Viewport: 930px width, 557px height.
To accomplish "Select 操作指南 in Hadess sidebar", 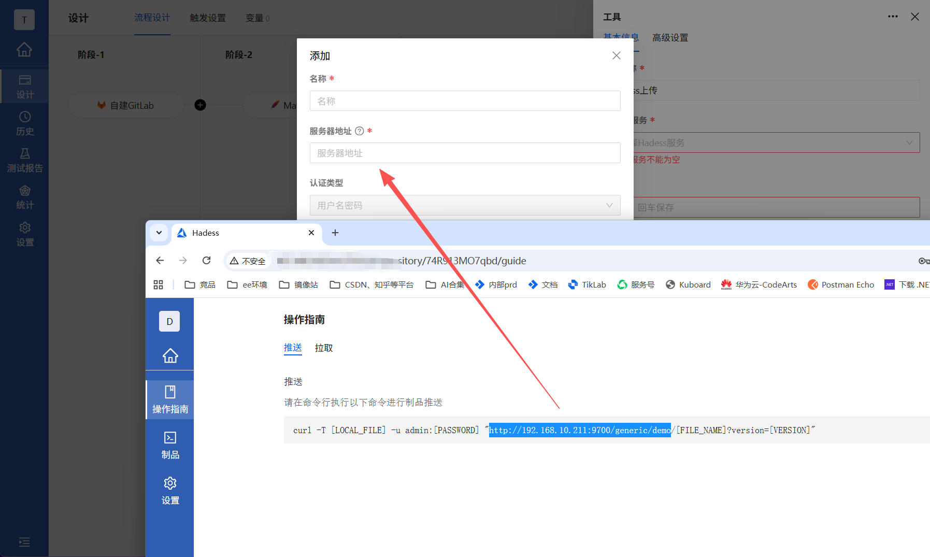I will click(x=170, y=399).
